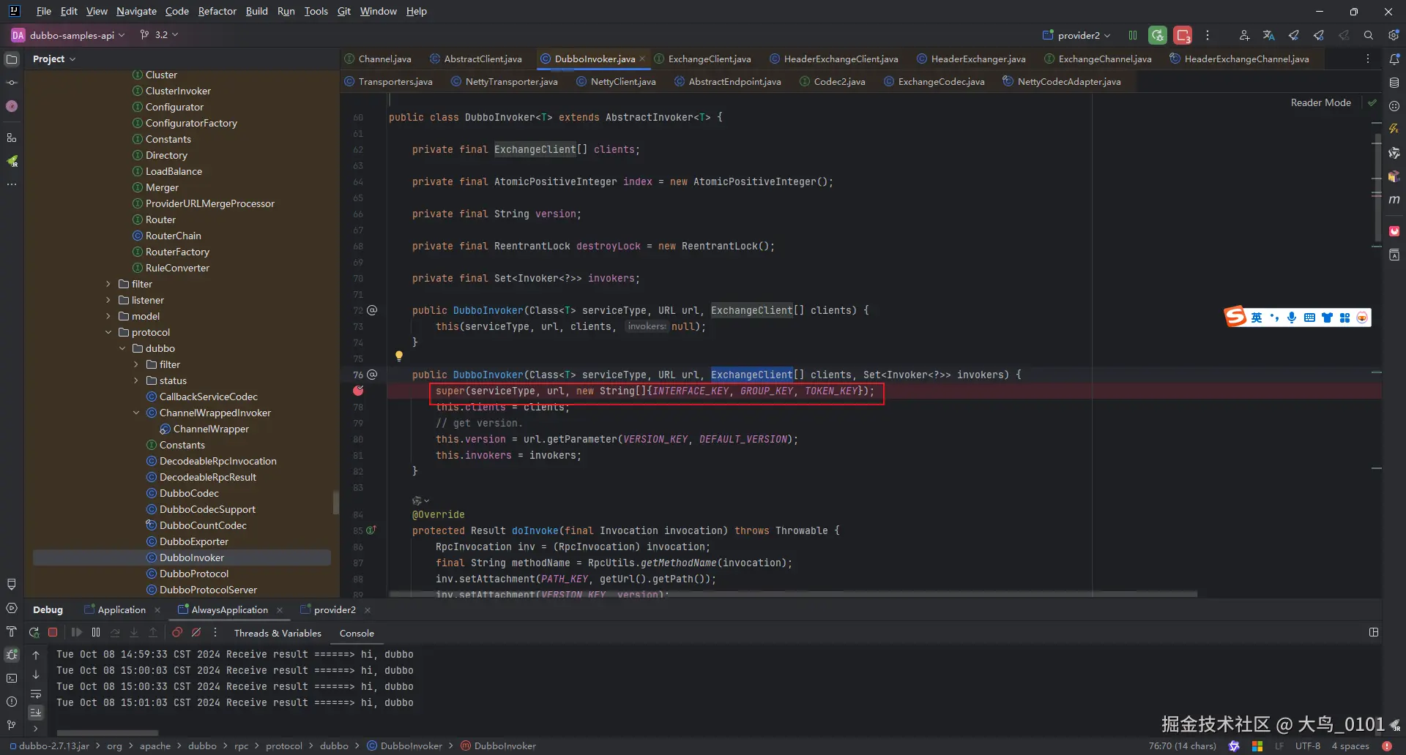Click the Rerun debug icon in the debug toolbar
The height and width of the screenshot is (755, 1406).
click(x=34, y=633)
